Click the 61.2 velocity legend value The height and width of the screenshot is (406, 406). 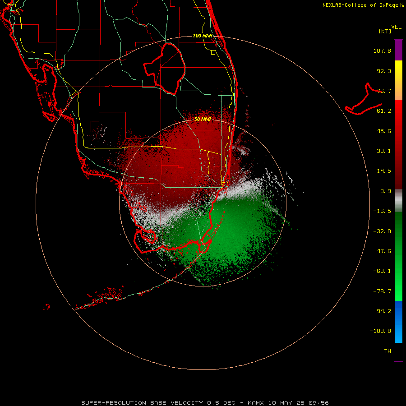pyautogui.click(x=384, y=111)
